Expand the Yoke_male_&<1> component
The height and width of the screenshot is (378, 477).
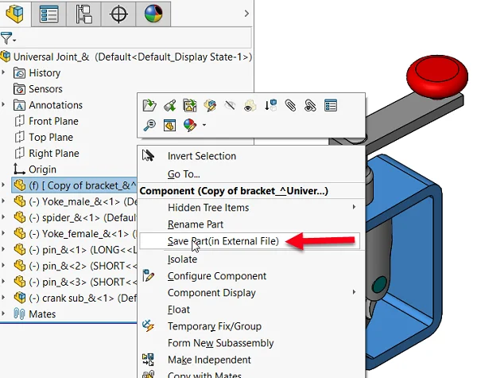pos(3,201)
